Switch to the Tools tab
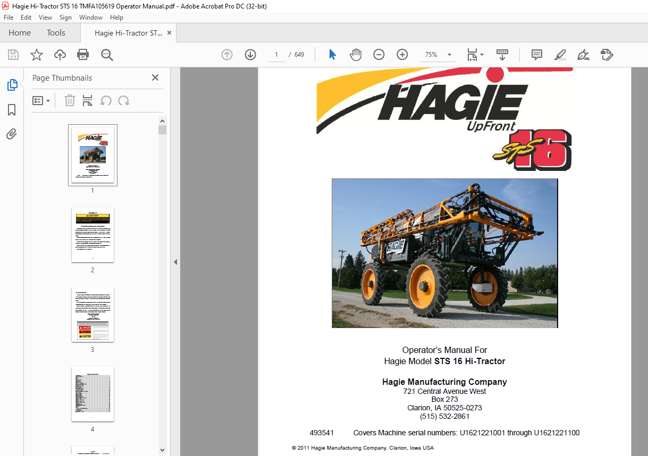This screenshot has width=648, height=456. pyautogui.click(x=56, y=33)
